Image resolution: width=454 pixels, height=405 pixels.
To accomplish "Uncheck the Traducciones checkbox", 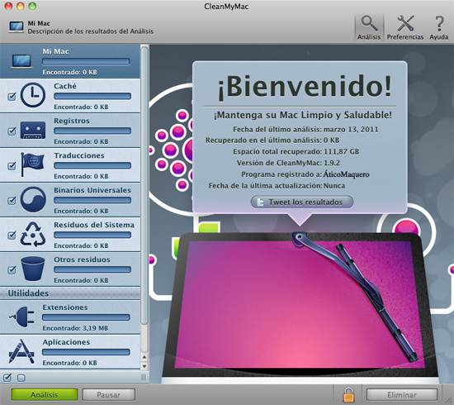I will pyautogui.click(x=12, y=166).
